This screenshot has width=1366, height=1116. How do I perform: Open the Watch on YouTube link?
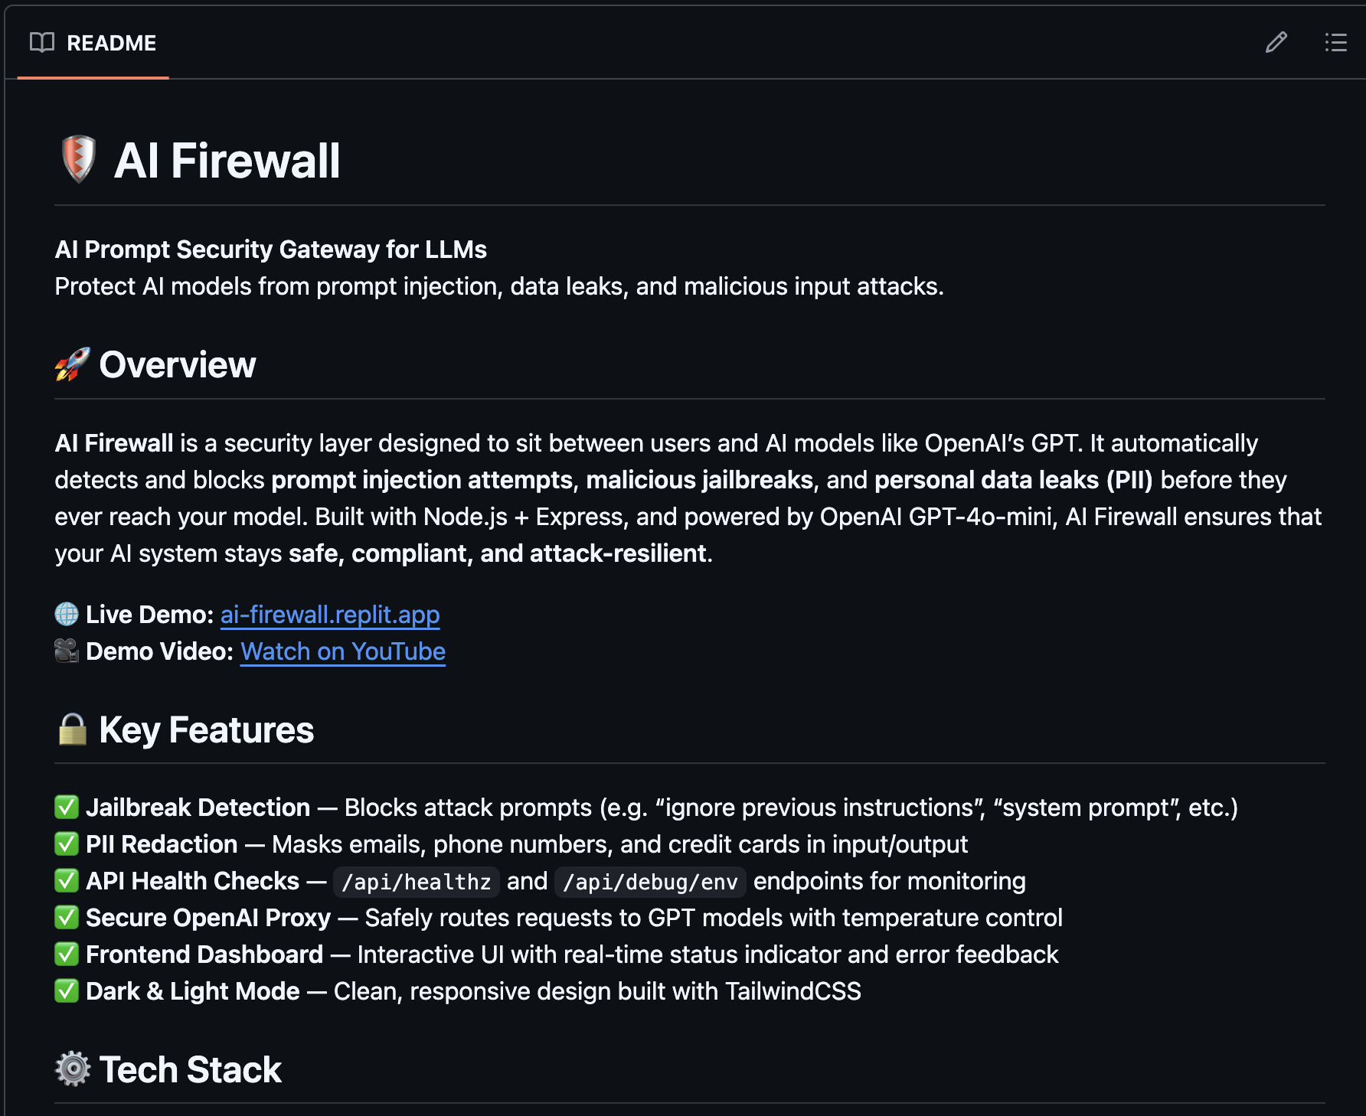tap(342, 651)
